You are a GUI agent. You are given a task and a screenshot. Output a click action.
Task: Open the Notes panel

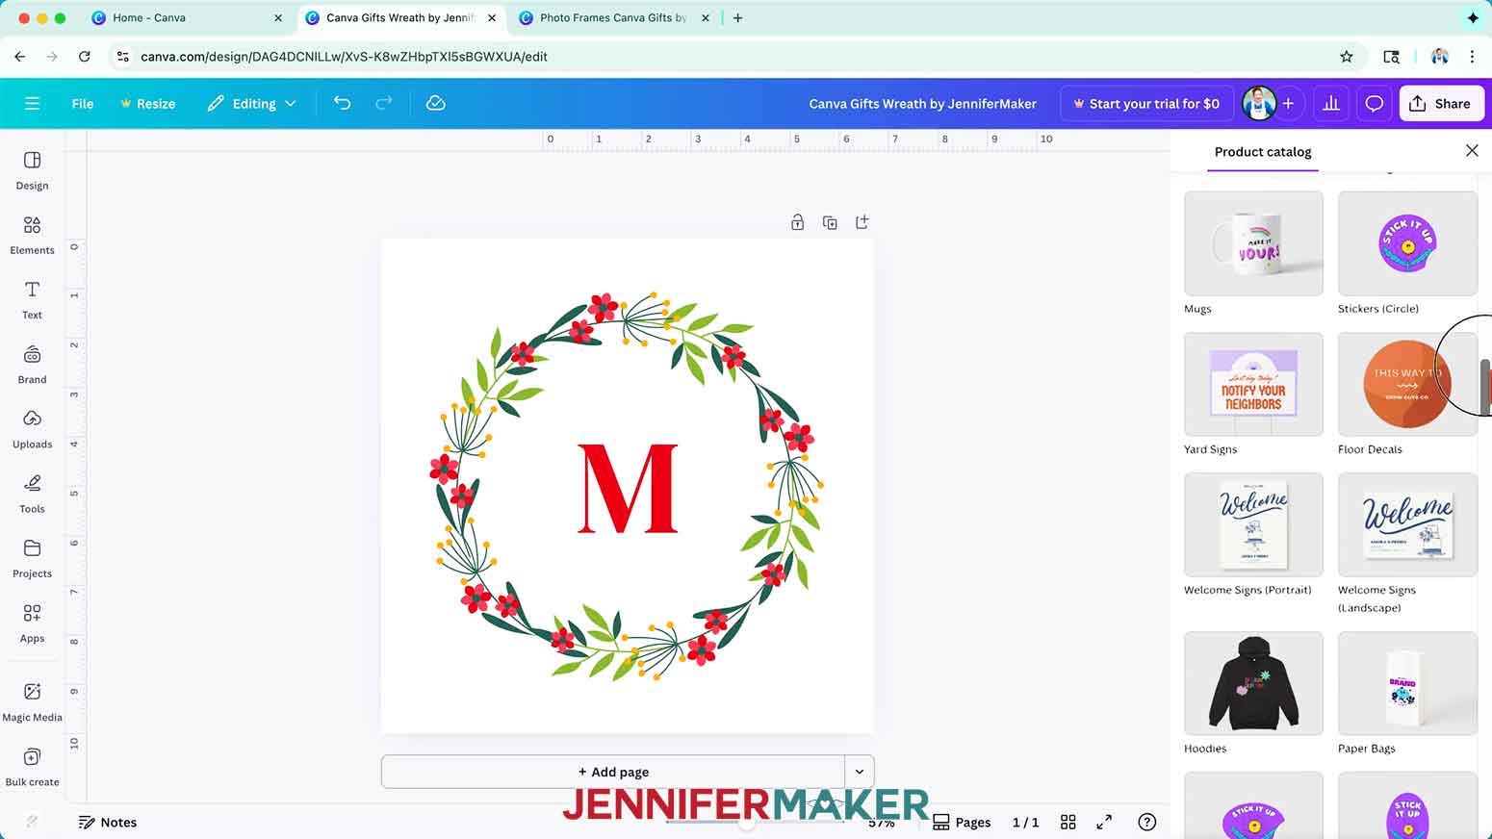pyautogui.click(x=108, y=822)
